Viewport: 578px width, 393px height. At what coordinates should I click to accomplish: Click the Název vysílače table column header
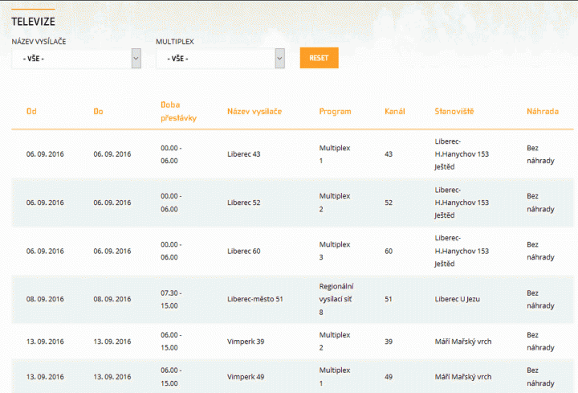coord(254,111)
